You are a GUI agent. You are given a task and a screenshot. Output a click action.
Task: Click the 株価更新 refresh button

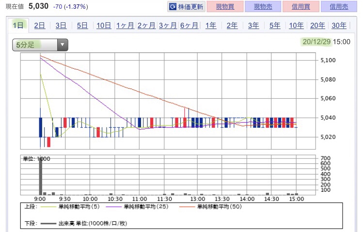coord(186,6)
